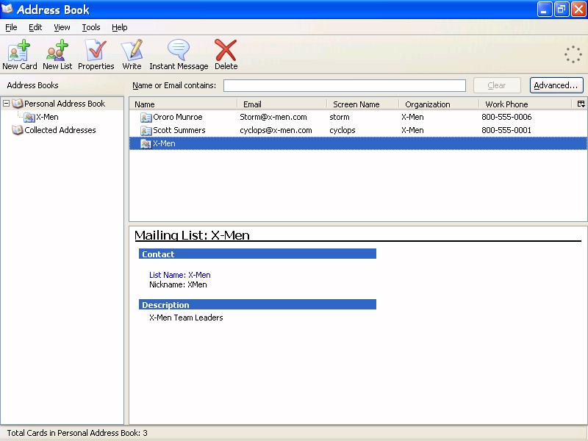Sort contacts by Email column
Image resolution: width=588 pixels, height=441 pixels.
coord(282,104)
